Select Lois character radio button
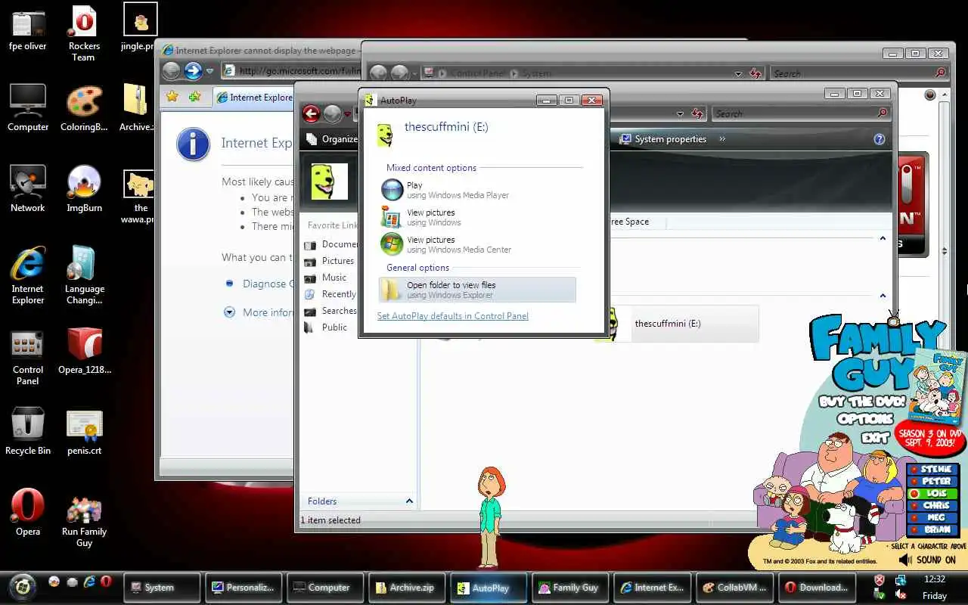968x605 pixels. [914, 494]
